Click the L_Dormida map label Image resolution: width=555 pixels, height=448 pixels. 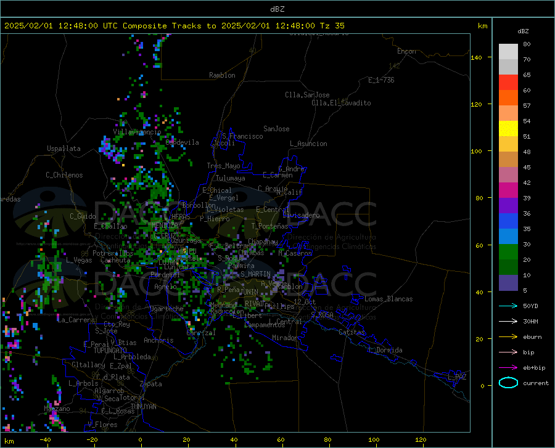tap(385, 350)
